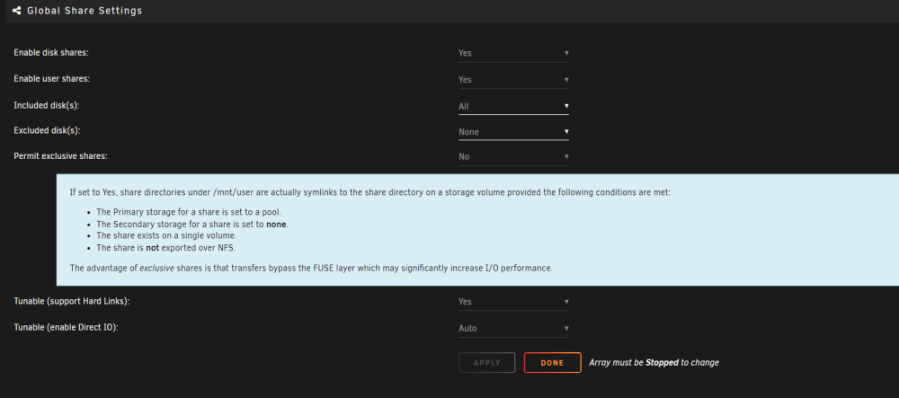Click the Tunable (enable Direct IO) label
The image size is (899, 398).
[x=66, y=328]
